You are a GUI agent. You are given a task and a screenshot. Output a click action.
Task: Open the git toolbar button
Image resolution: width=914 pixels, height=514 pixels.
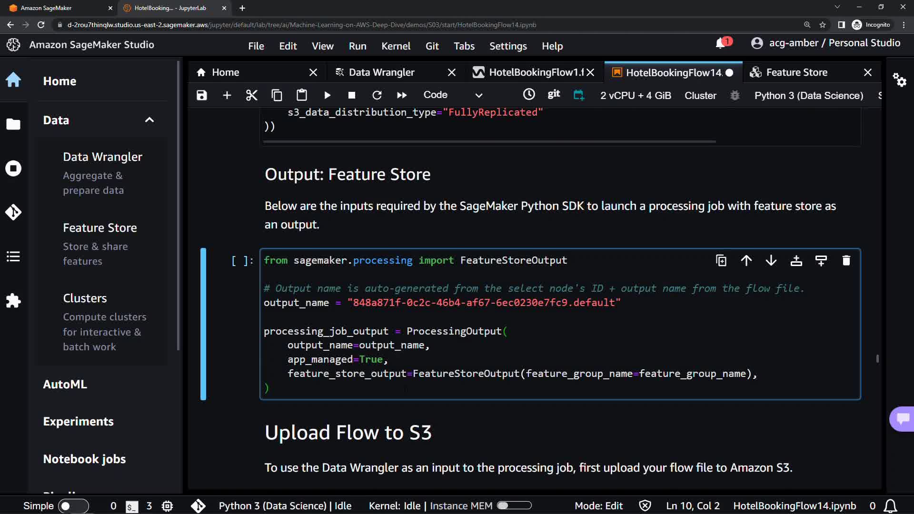tap(554, 94)
